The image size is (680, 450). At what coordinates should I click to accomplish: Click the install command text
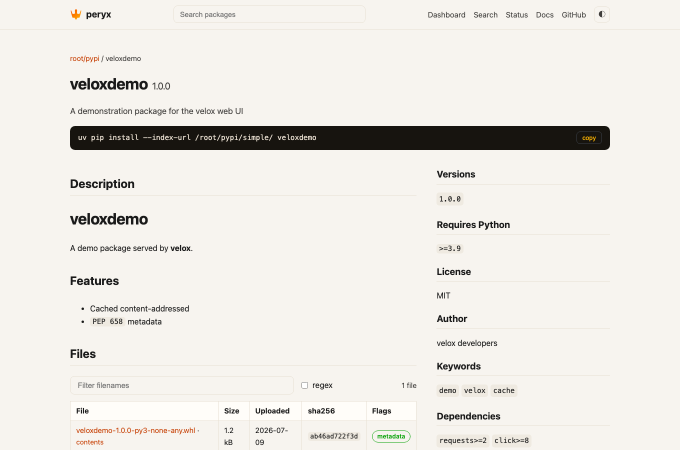(197, 137)
